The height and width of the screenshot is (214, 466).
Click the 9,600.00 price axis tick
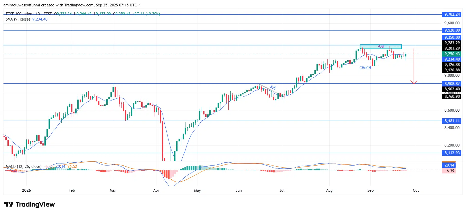pyautogui.click(x=452, y=23)
